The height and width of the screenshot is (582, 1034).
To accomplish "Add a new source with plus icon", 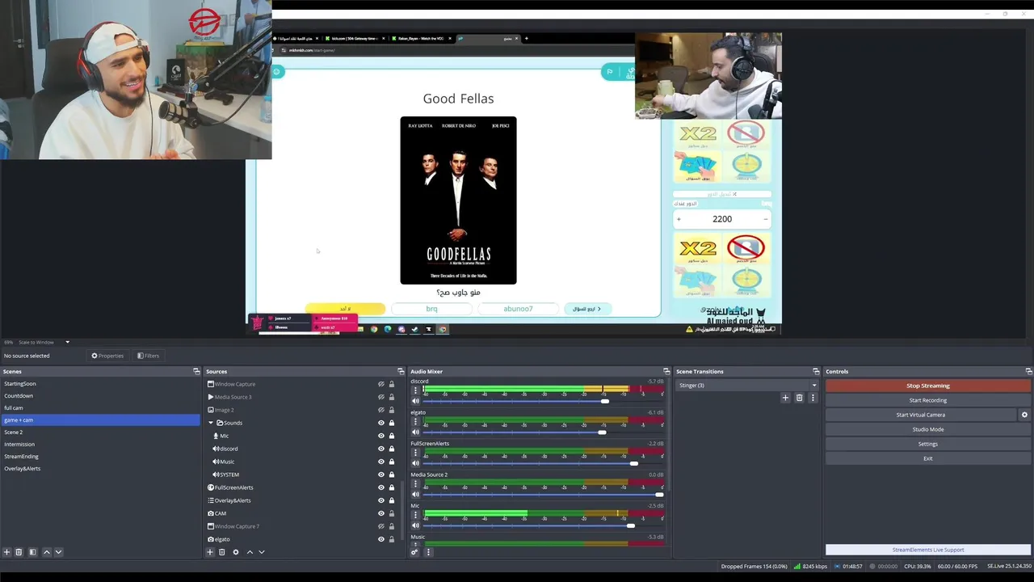I will point(210,552).
